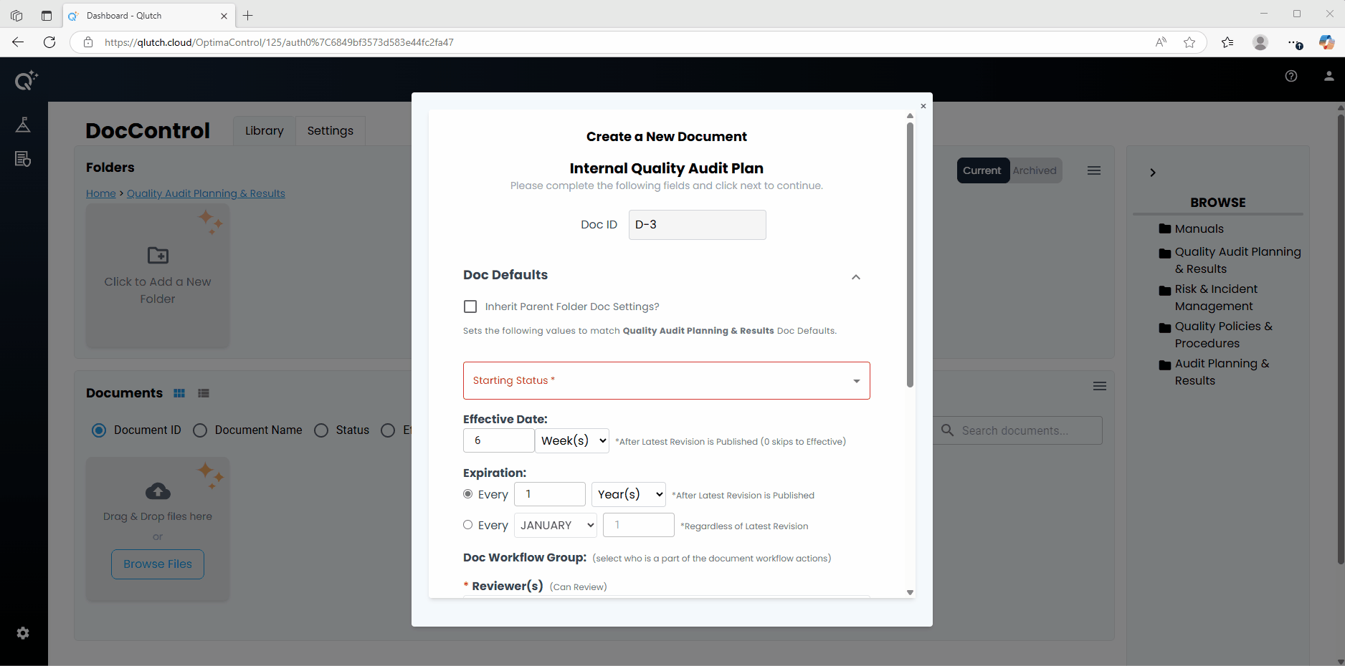Click the Home breadcrumb link
This screenshot has height=666, width=1345.
pos(100,193)
